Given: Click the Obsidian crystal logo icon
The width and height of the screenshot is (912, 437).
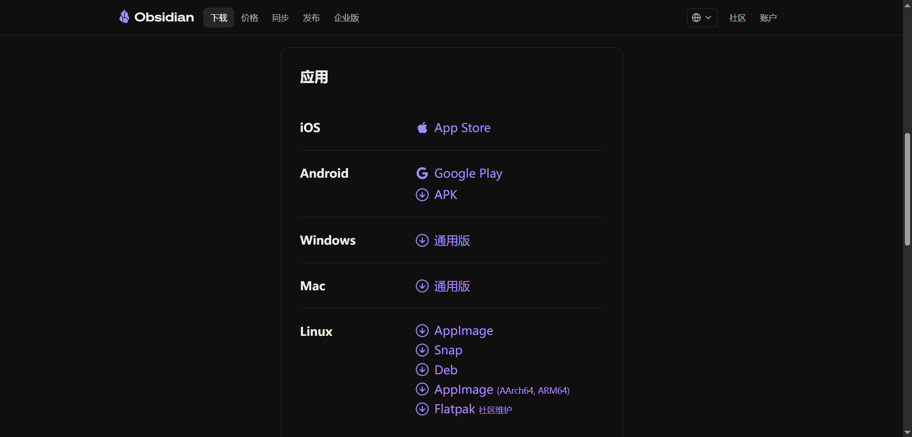Looking at the screenshot, I should coord(124,17).
